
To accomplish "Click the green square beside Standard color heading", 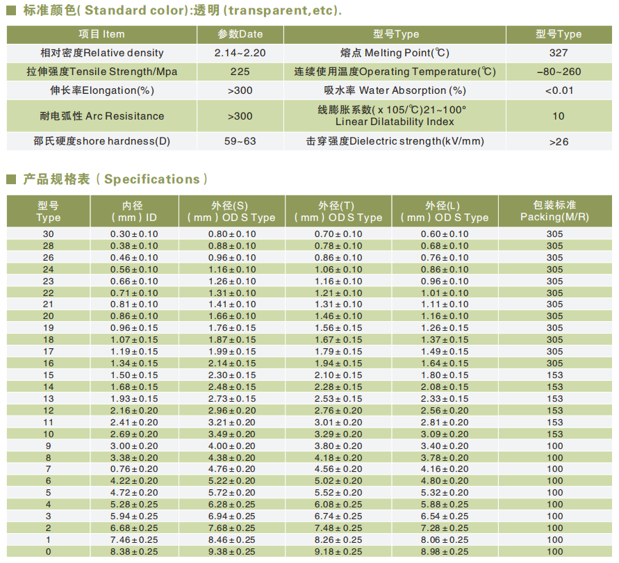I will coord(11,11).
